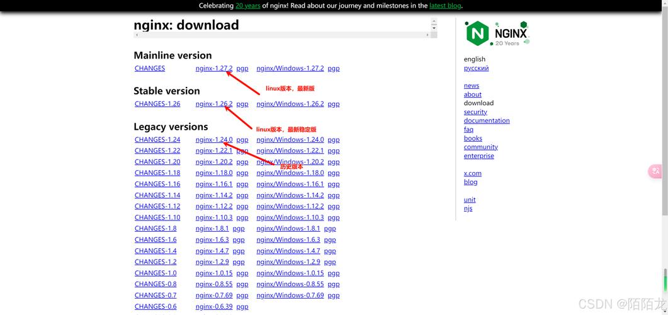Screen dimensions: 668x315
Task: Click 'english' language text
Action: 475,59
